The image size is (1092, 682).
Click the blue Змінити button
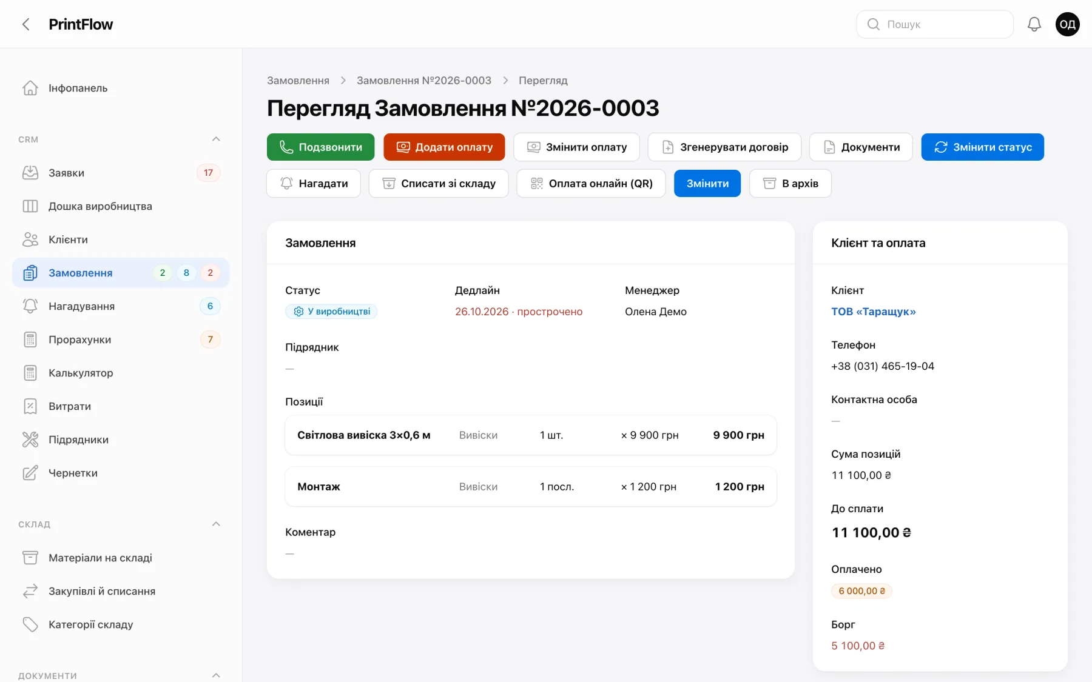[707, 183]
